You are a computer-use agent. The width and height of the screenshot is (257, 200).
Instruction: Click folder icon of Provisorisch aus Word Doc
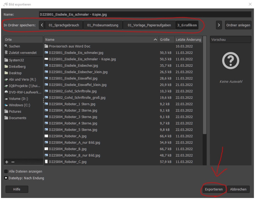[46, 46]
